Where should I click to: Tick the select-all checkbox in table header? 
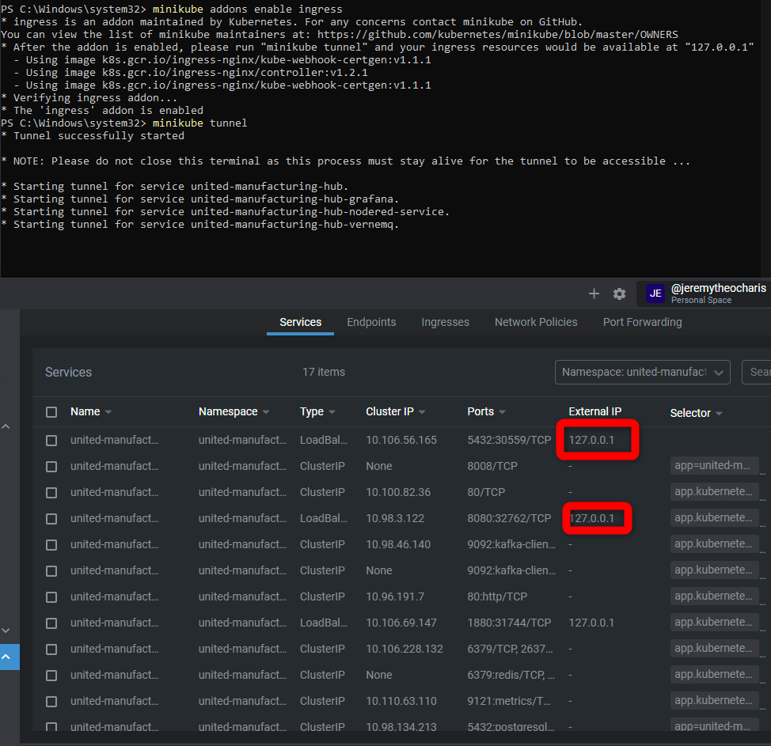pos(51,412)
